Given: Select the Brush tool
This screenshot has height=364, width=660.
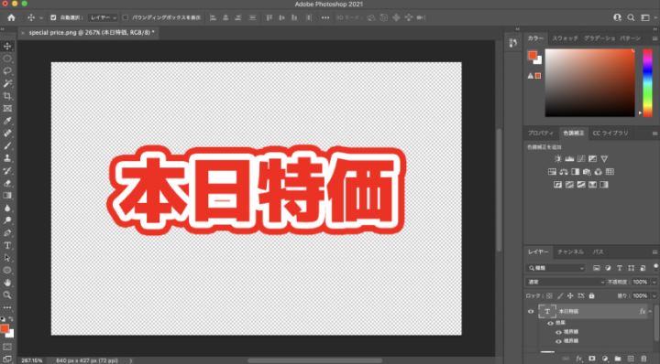Looking at the screenshot, I should tap(7, 145).
